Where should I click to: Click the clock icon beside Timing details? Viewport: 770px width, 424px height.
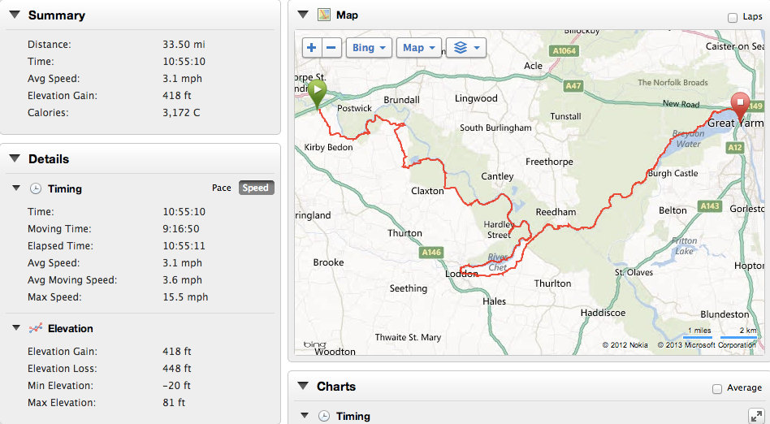coord(36,188)
